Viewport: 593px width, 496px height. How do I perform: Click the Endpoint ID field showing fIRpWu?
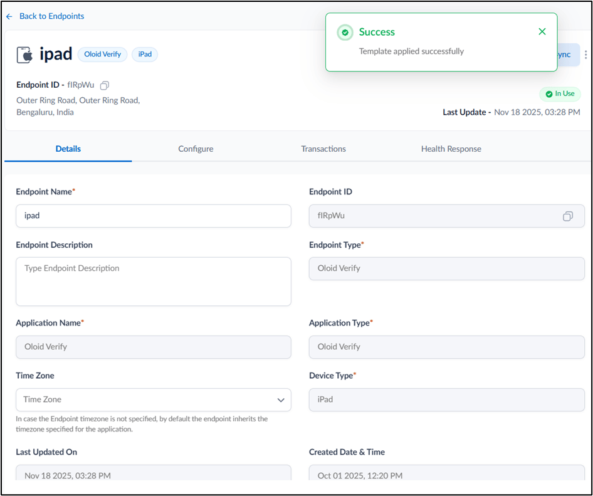point(447,216)
